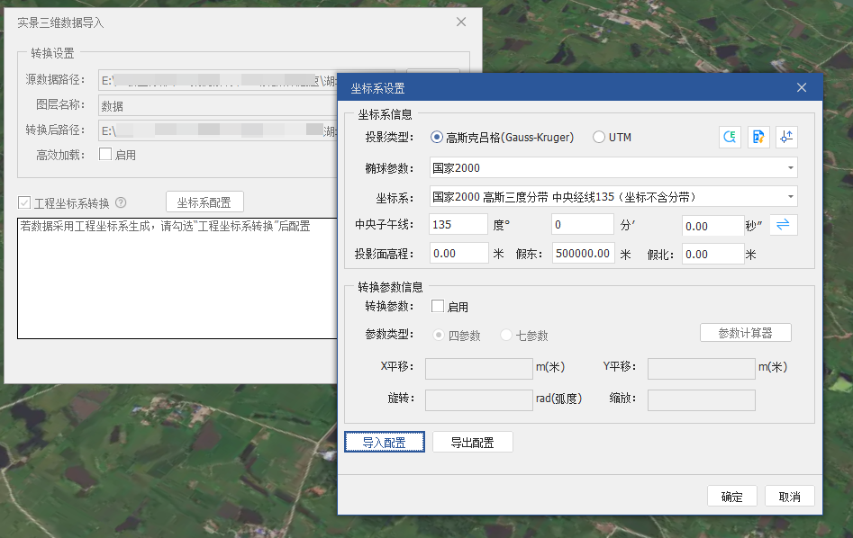Click the 假东 value input field
The height and width of the screenshot is (538, 853).
pyautogui.click(x=583, y=254)
